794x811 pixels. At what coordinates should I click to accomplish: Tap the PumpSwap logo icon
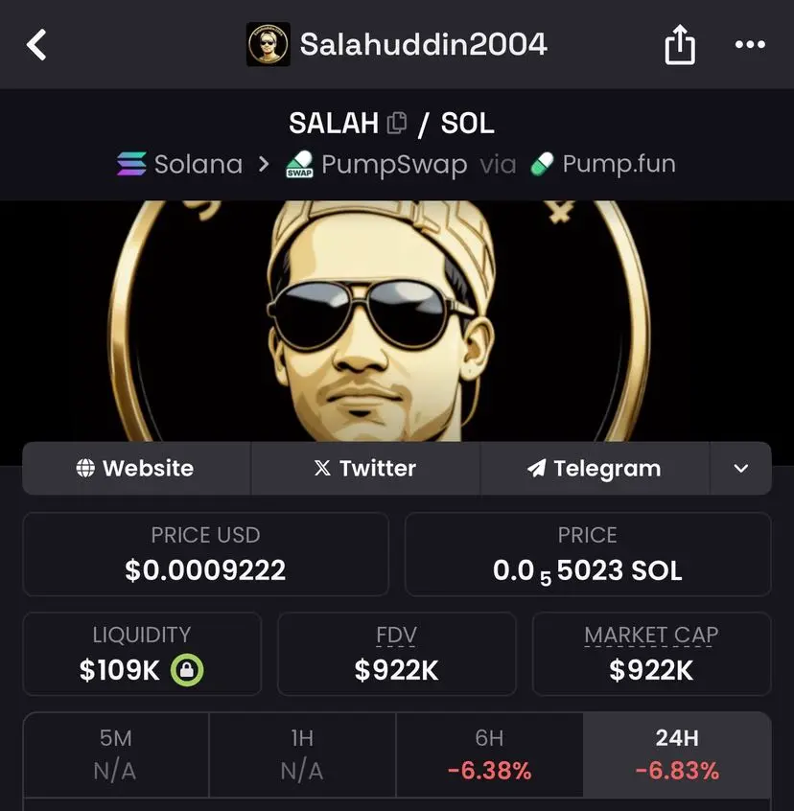coord(299,164)
